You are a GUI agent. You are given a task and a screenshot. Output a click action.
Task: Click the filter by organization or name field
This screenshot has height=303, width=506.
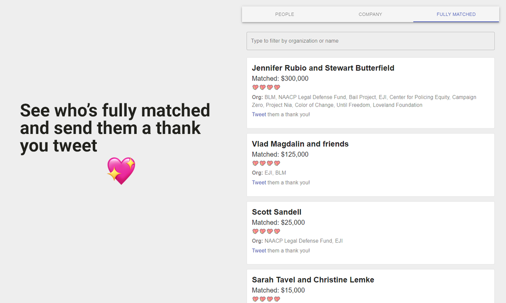[x=370, y=41]
